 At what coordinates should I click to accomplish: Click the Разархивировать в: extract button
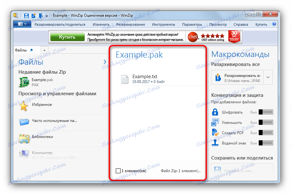tap(237, 77)
